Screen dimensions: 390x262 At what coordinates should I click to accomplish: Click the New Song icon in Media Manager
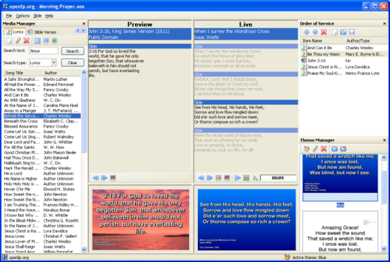click(x=9, y=40)
